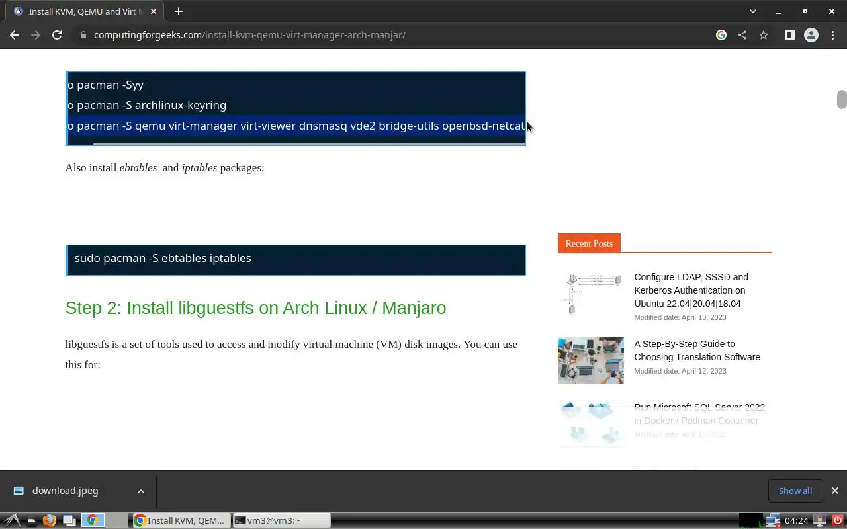Open the LDAP post diagram thumbnail
The image size is (847, 529).
(591, 294)
